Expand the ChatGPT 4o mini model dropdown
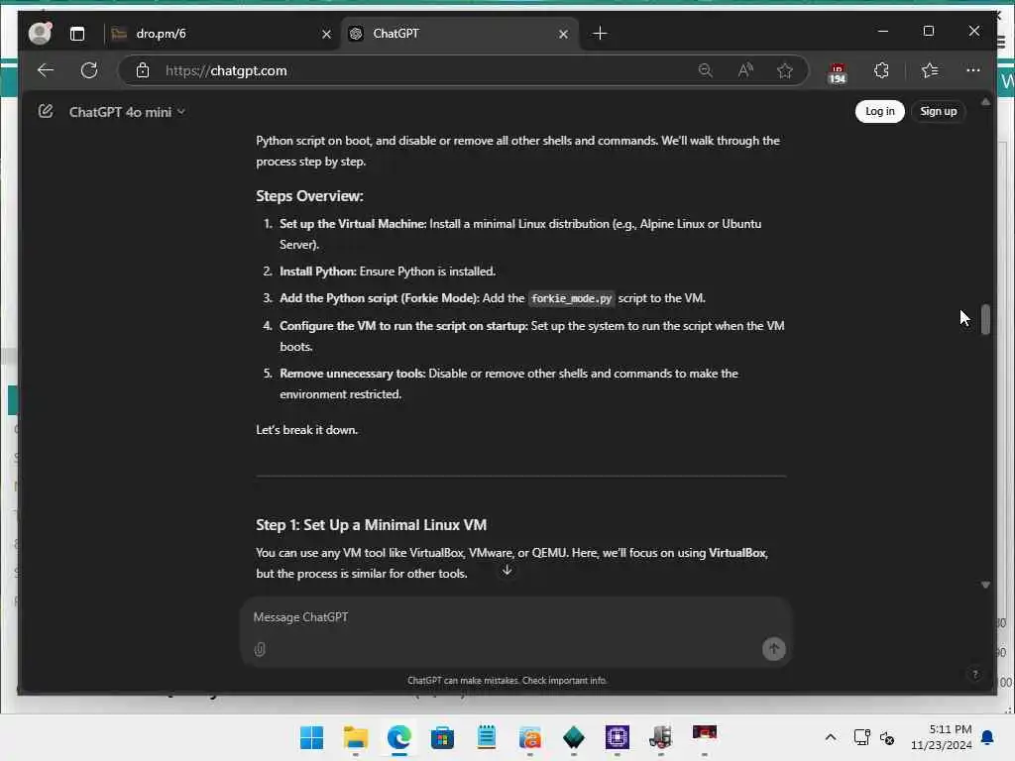Screen dimensions: 1015x761 (127, 112)
